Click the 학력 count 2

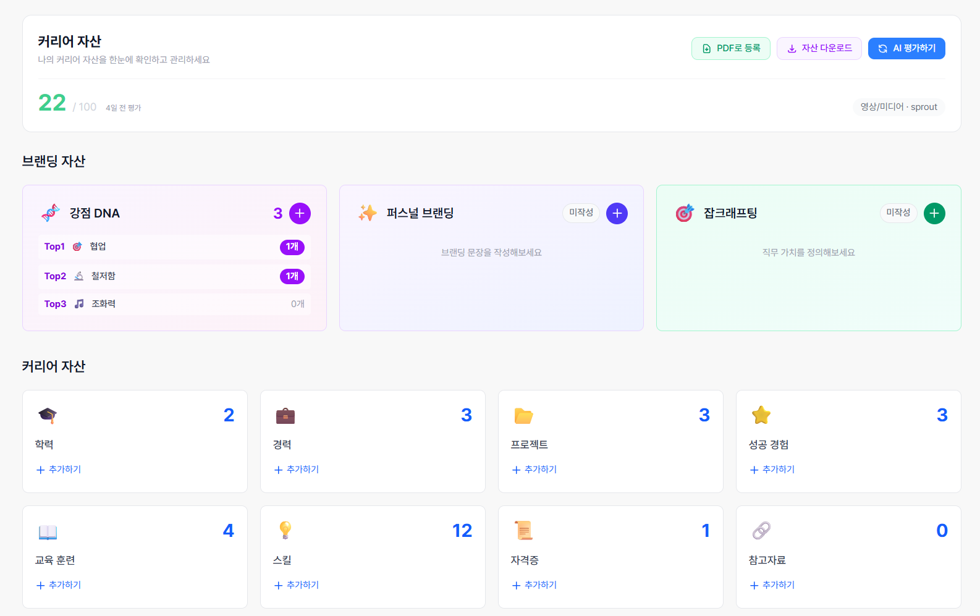229,415
